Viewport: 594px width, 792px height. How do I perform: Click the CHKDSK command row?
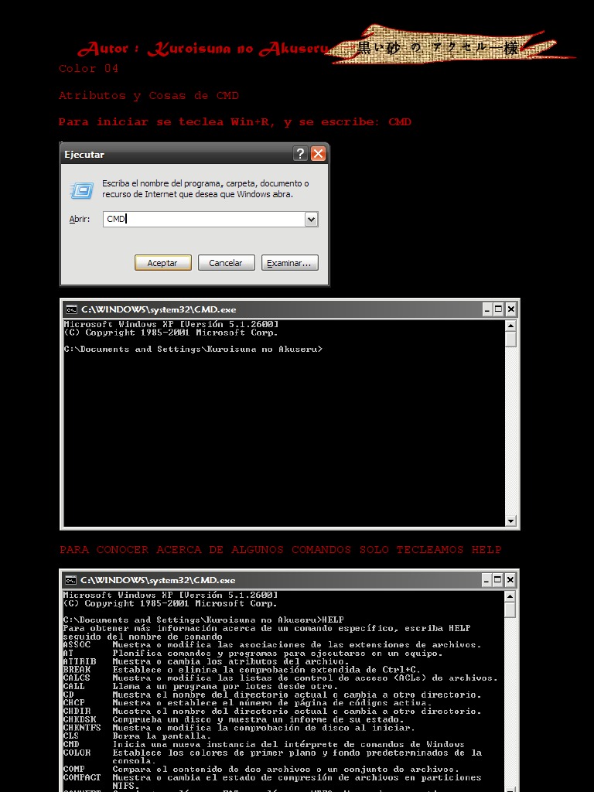pyautogui.click(x=234, y=719)
